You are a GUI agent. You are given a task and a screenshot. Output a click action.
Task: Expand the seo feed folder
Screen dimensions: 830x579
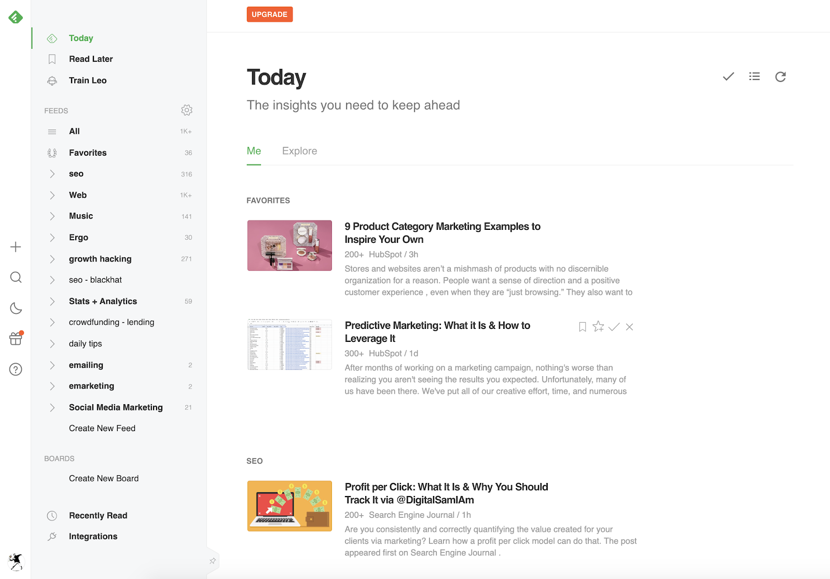tap(52, 174)
